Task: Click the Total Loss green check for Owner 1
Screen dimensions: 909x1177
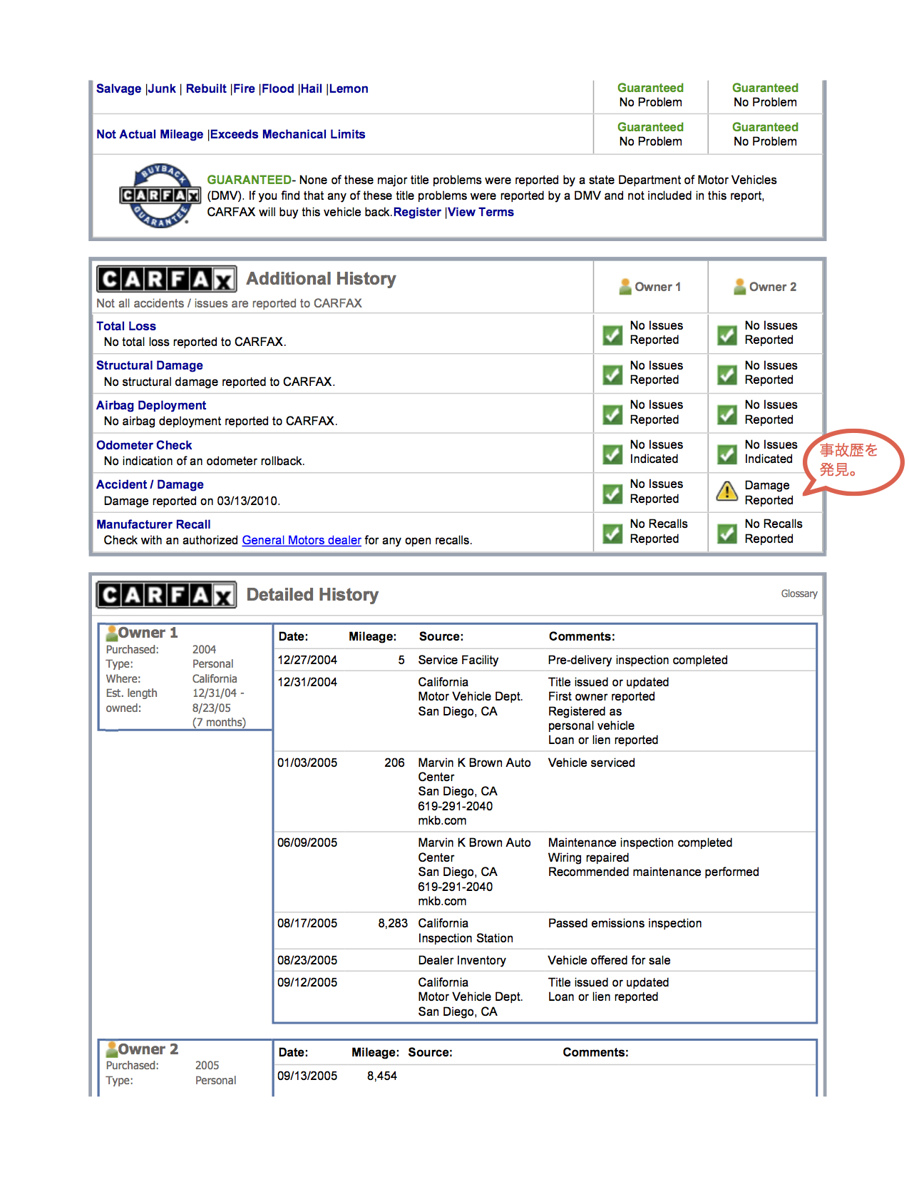Action: (612, 335)
